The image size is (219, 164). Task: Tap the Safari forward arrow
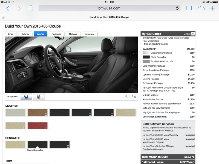(x=19, y=8)
